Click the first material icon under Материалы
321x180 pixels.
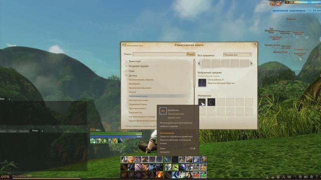pyautogui.click(x=202, y=102)
